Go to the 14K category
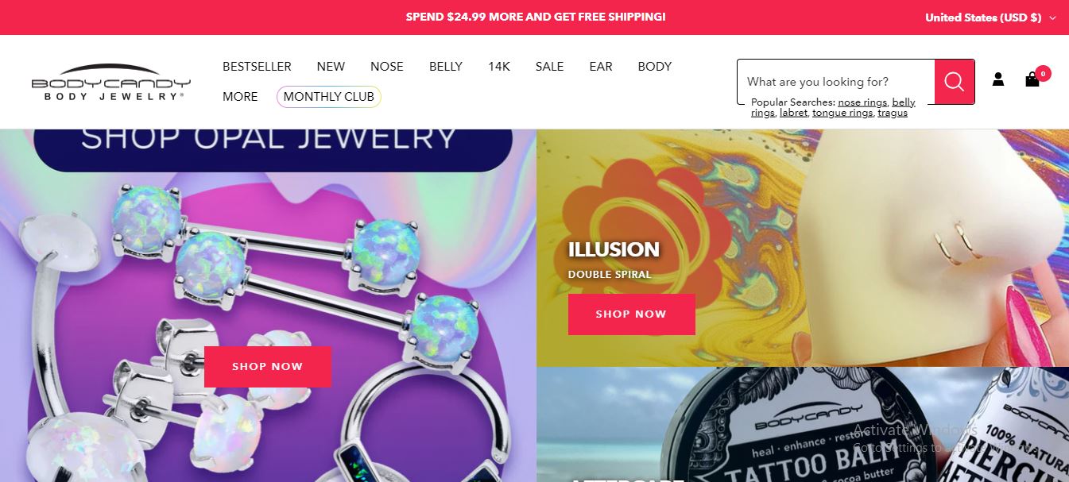This screenshot has height=482, width=1069. tap(499, 67)
